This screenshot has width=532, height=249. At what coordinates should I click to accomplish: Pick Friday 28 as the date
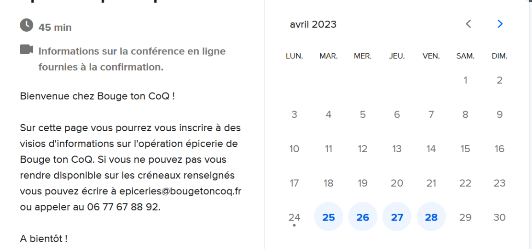(x=431, y=217)
